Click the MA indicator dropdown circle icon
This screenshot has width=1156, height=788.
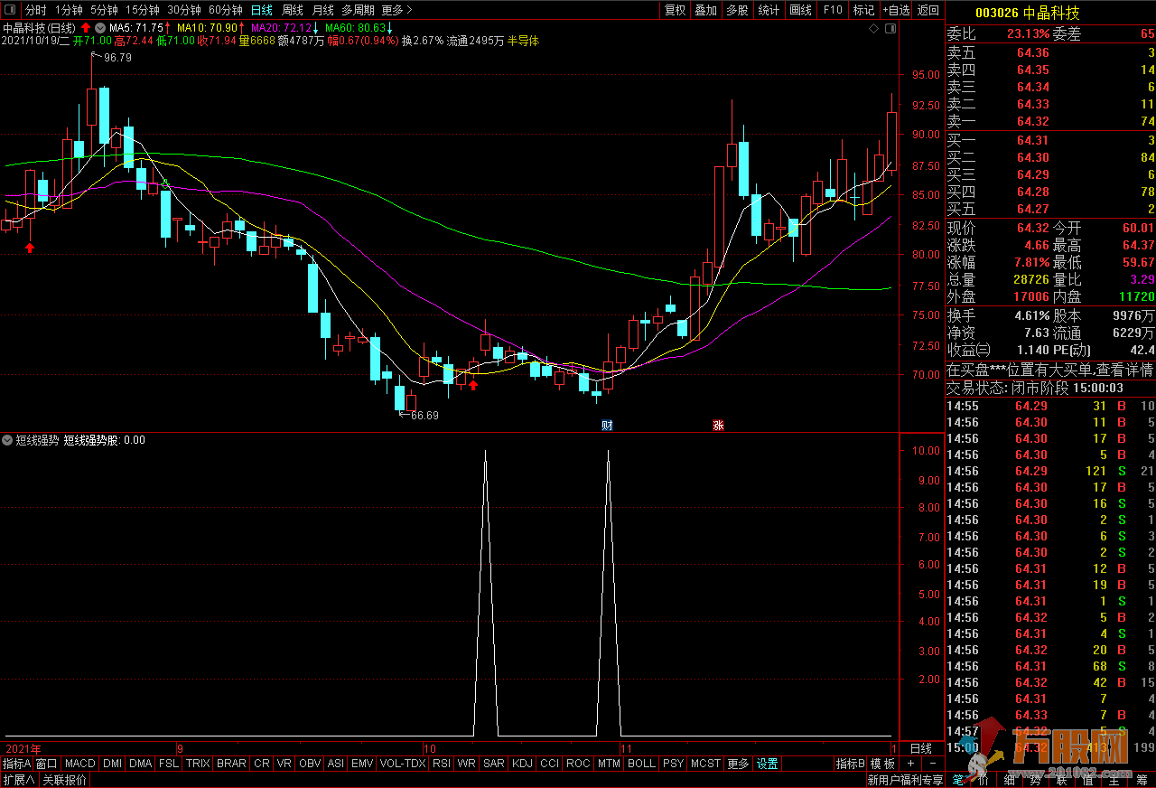click(100, 28)
